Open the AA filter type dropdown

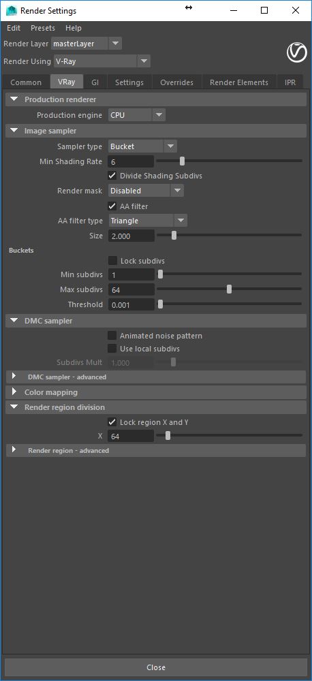point(148,221)
